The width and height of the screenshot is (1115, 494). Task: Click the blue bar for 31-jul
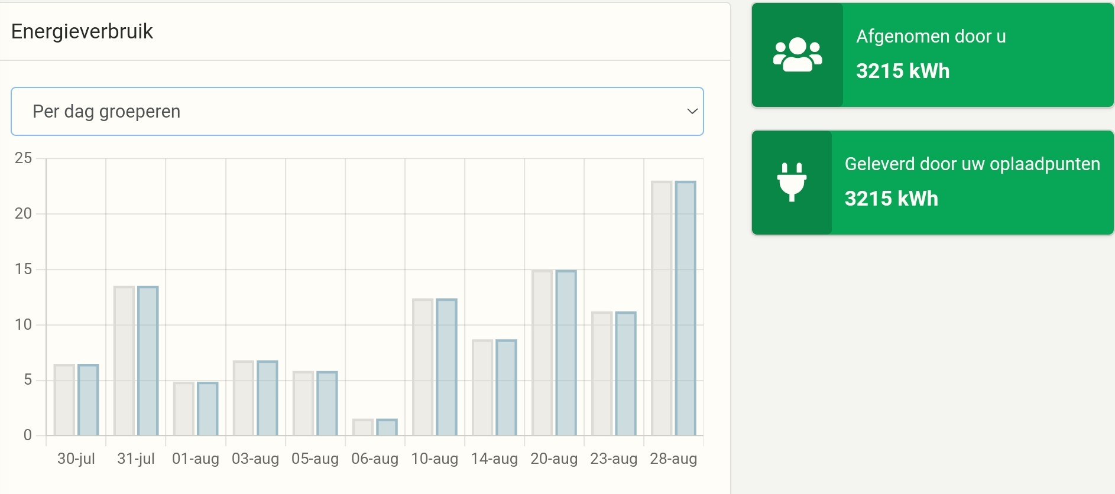click(x=148, y=361)
